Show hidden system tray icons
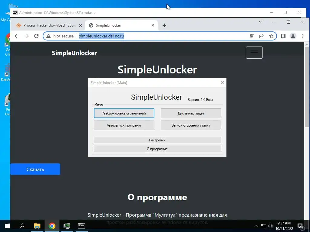 point(256,226)
